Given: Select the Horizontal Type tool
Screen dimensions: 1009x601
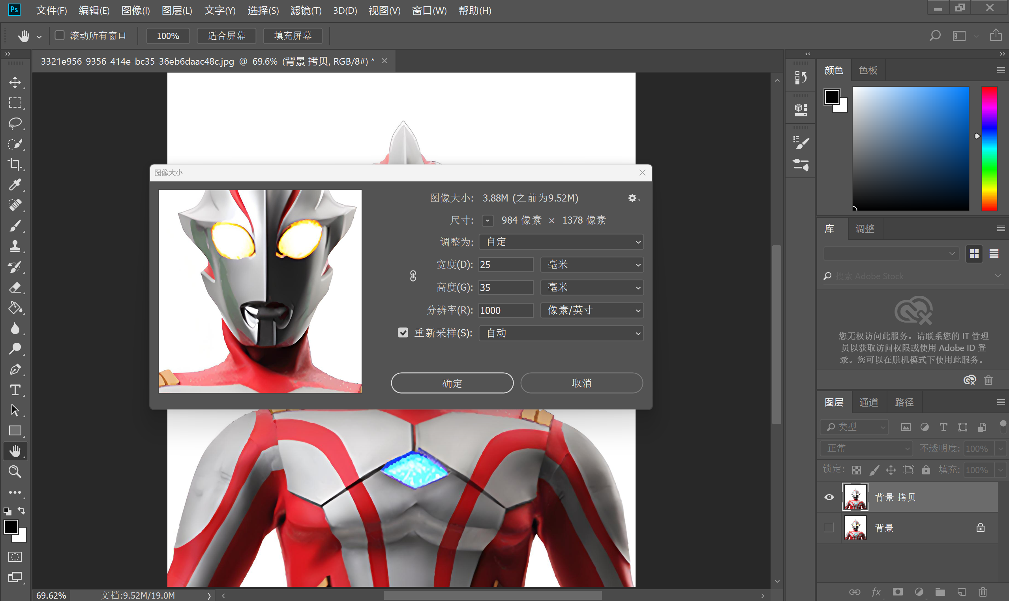Looking at the screenshot, I should [x=15, y=390].
